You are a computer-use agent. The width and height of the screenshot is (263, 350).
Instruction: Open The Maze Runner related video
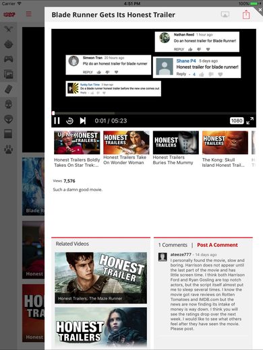point(101,278)
